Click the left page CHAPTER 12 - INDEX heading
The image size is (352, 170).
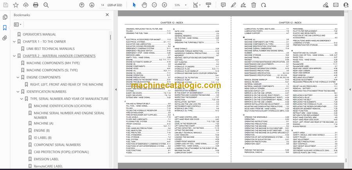pyautogui.click(x=172, y=23)
